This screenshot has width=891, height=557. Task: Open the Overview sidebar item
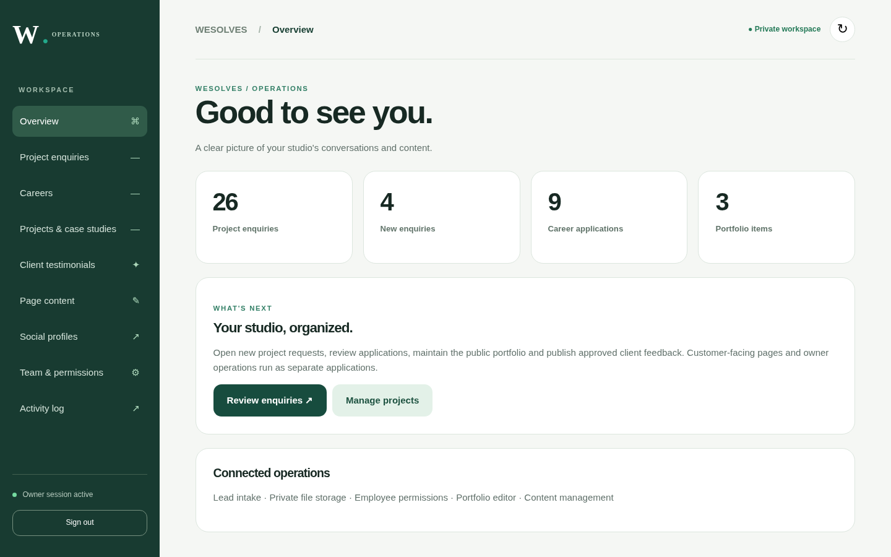click(x=80, y=121)
